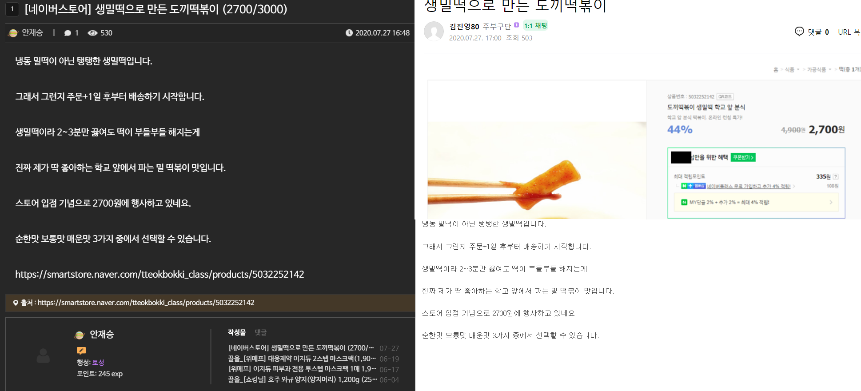
Task: Click the location pin icon next to 출처
Action: [x=16, y=303]
